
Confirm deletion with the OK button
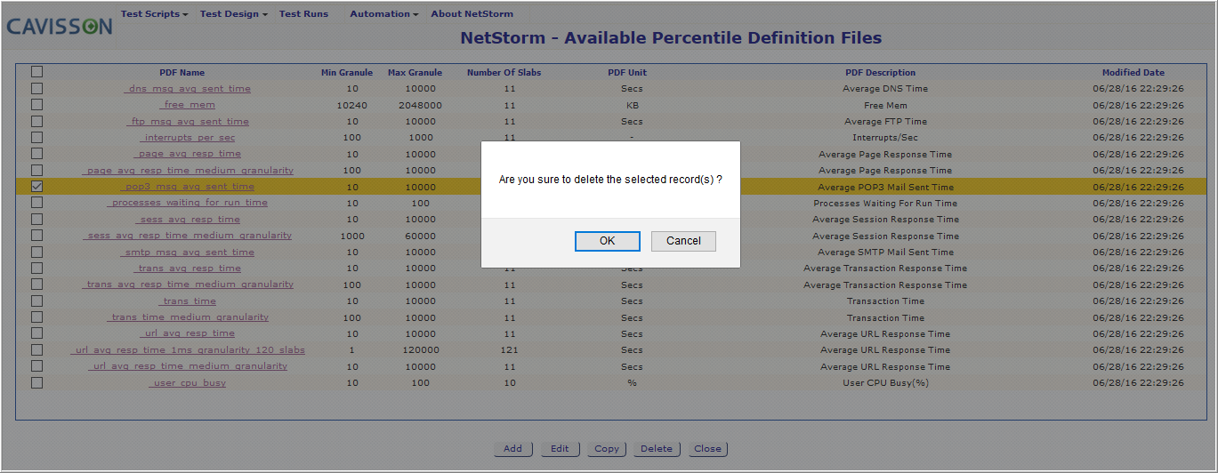pos(607,241)
